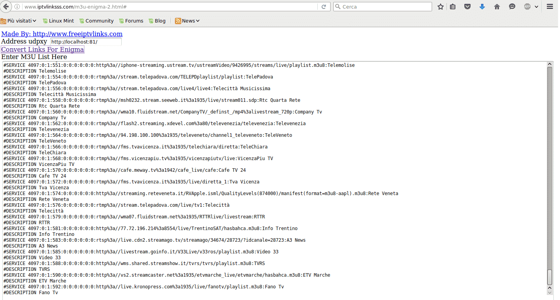This screenshot has height=300, width=560.
Task: Click the Address udpxy input field
Action: 86,42
